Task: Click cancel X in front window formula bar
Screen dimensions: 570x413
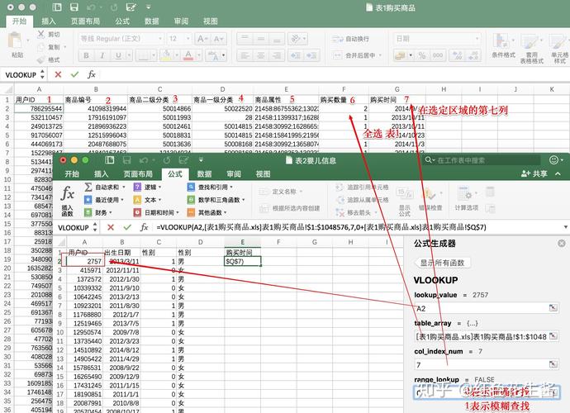Action: click(x=111, y=227)
